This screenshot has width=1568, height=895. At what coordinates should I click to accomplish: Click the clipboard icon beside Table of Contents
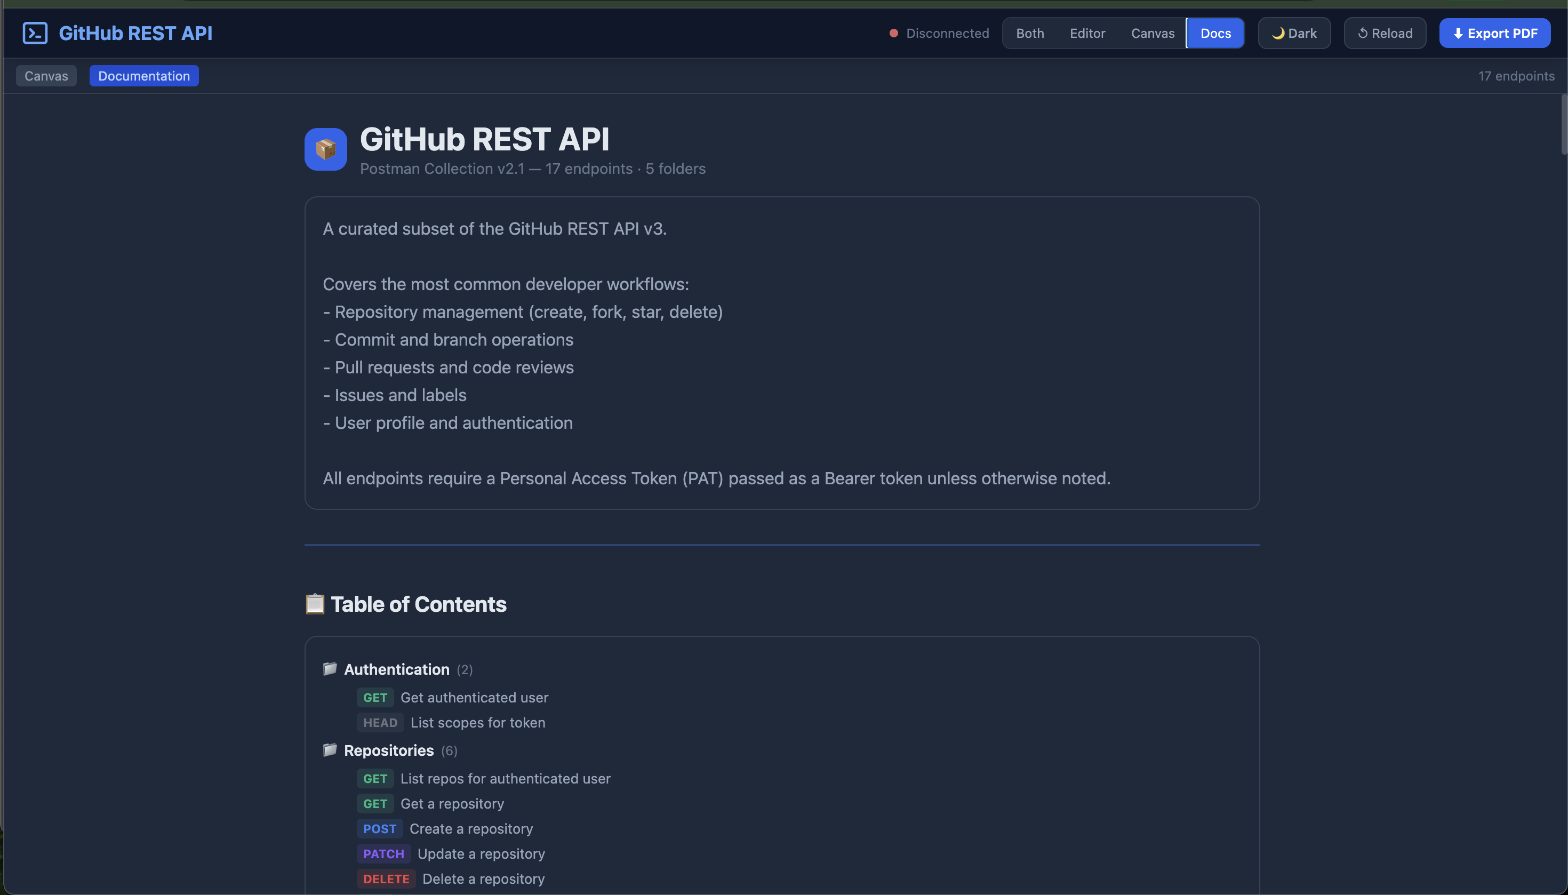[x=315, y=604]
